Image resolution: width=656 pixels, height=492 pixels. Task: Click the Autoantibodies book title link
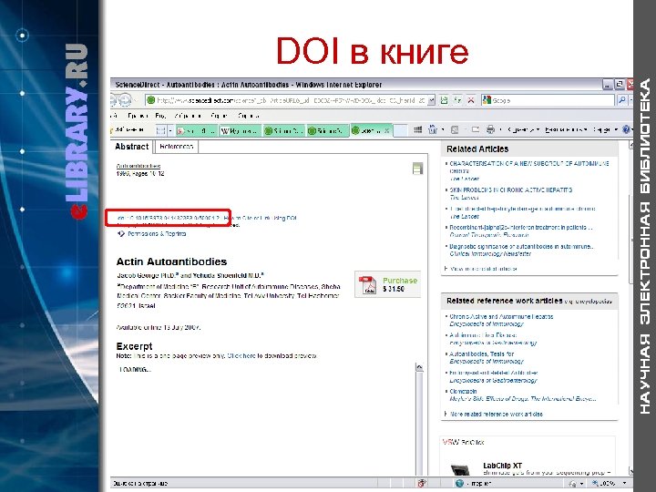click(138, 166)
